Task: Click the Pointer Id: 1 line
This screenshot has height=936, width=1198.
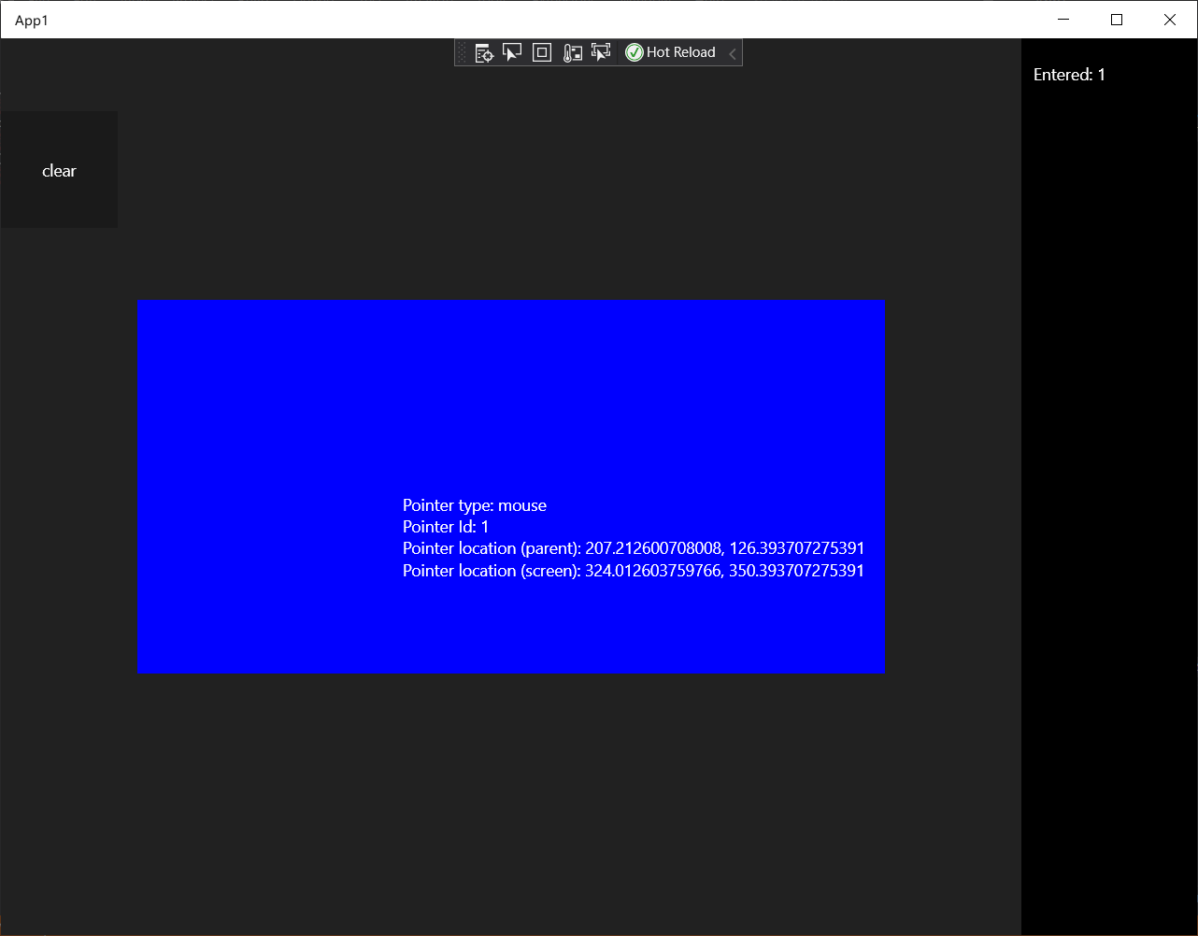Action: [x=444, y=527]
